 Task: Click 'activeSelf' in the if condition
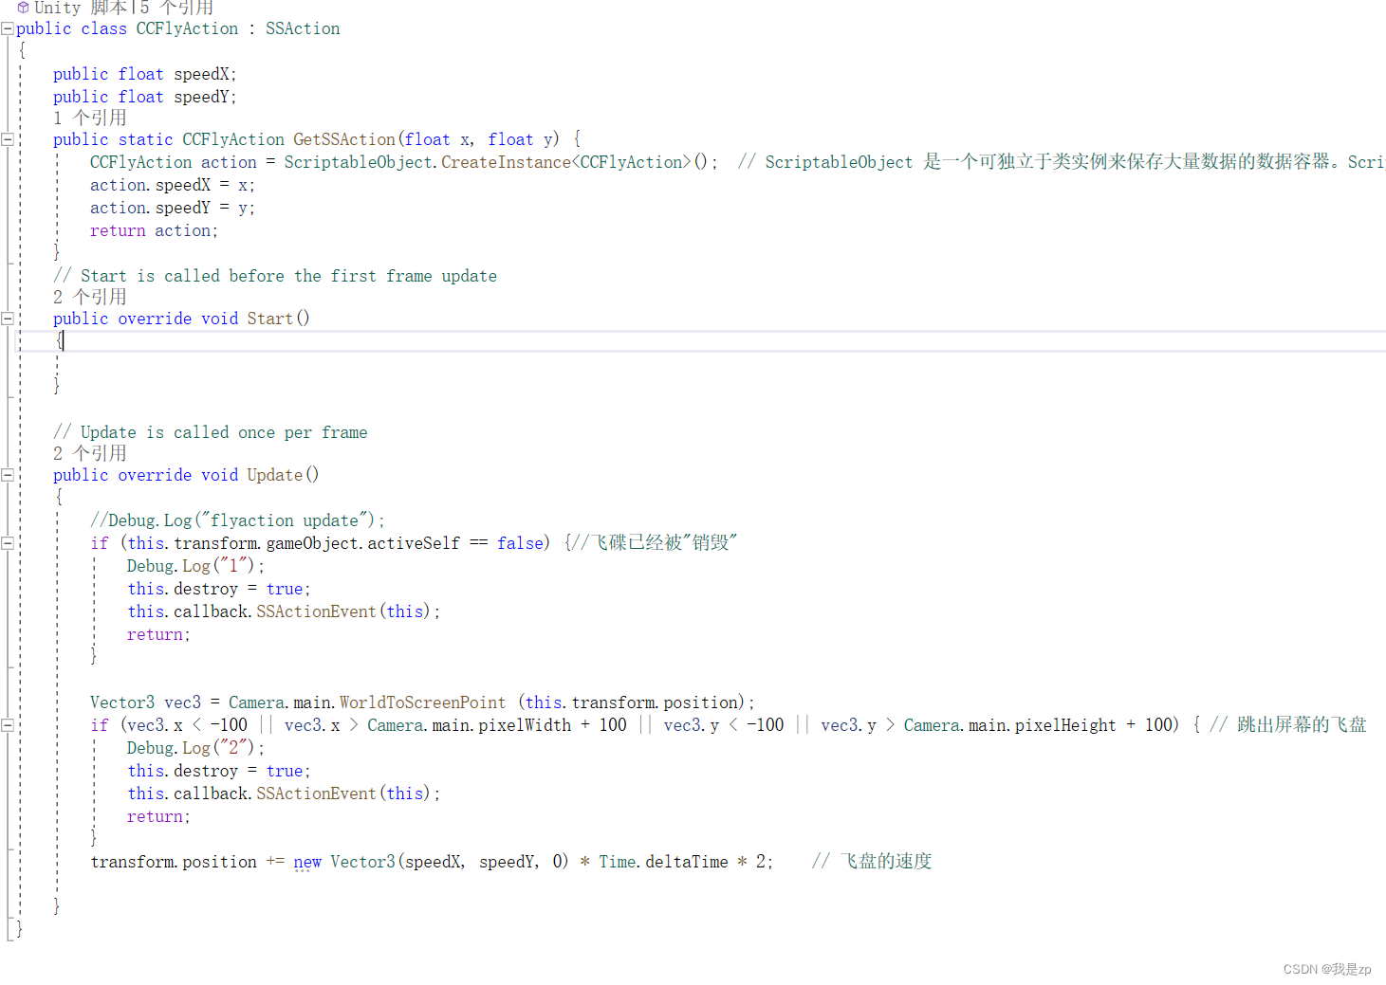click(x=414, y=543)
